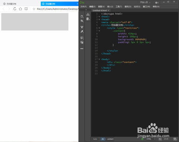
Task: Select the active blue browser tab
Action: click(59, 4)
